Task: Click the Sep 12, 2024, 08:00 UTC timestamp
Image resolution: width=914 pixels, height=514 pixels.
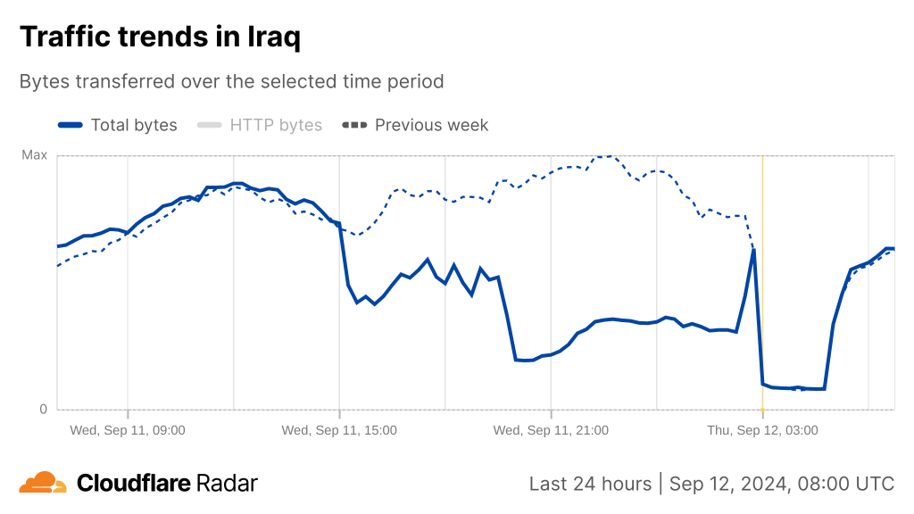Action: 781,484
